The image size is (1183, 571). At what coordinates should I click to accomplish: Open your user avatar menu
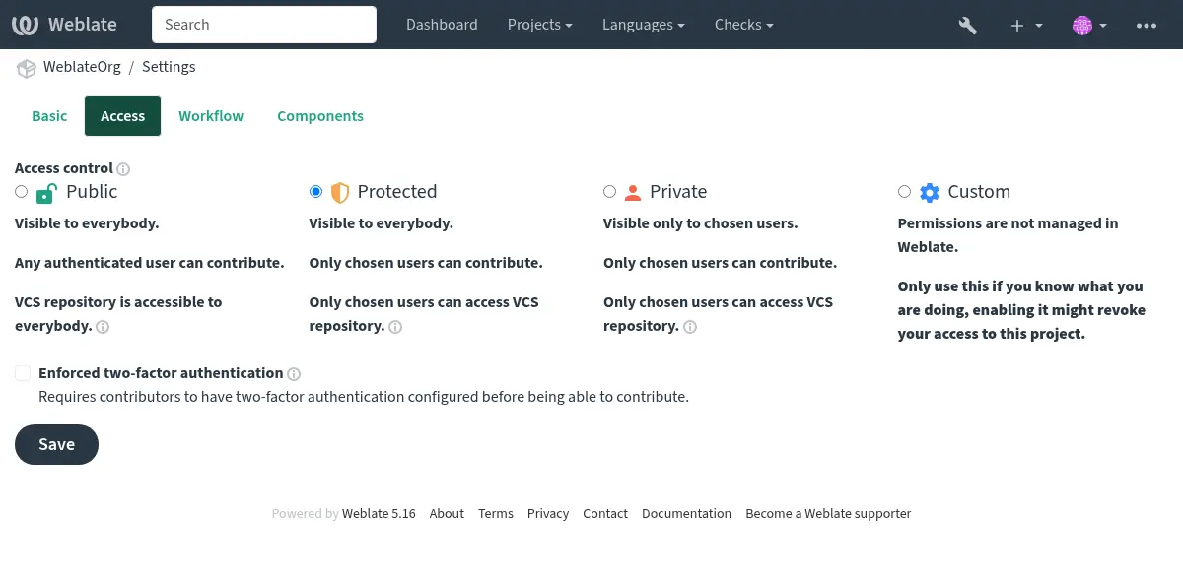pyautogui.click(x=1082, y=25)
